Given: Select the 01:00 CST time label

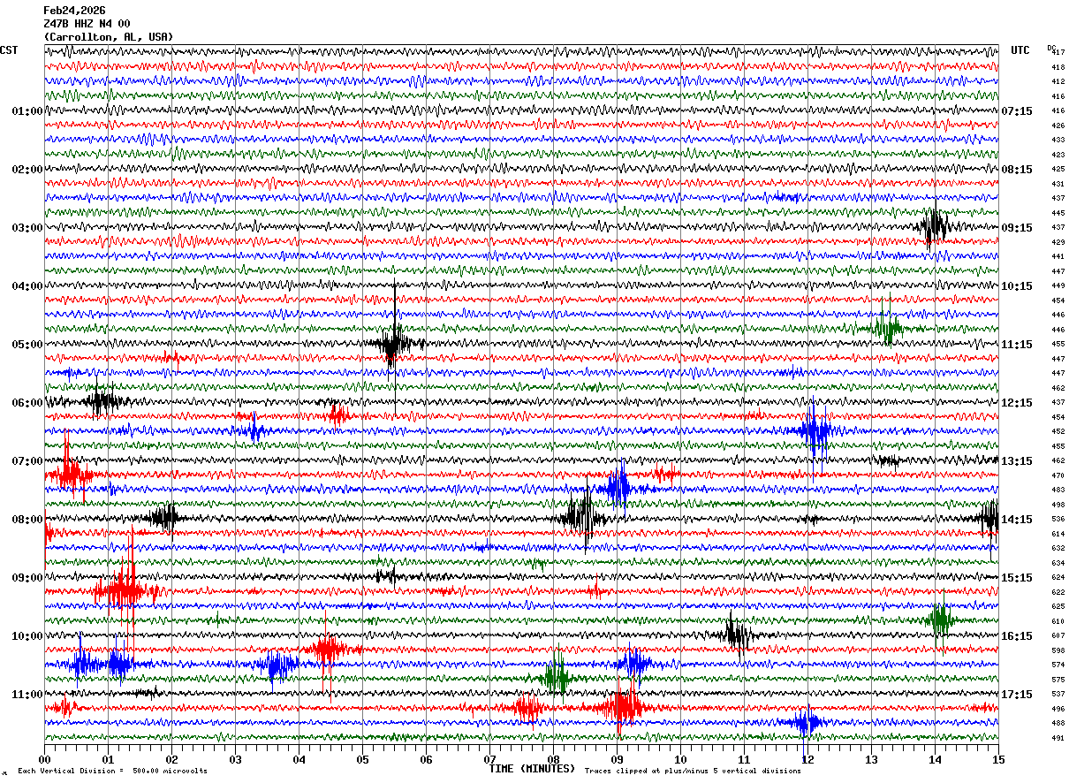Looking at the screenshot, I should pyautogui.click(x=27, y=111).
